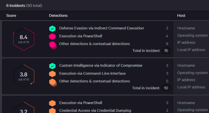Click green check hexagon beside Defense Evasion
Viewport: 209px width, 113px height.
[x=52, y=29]
